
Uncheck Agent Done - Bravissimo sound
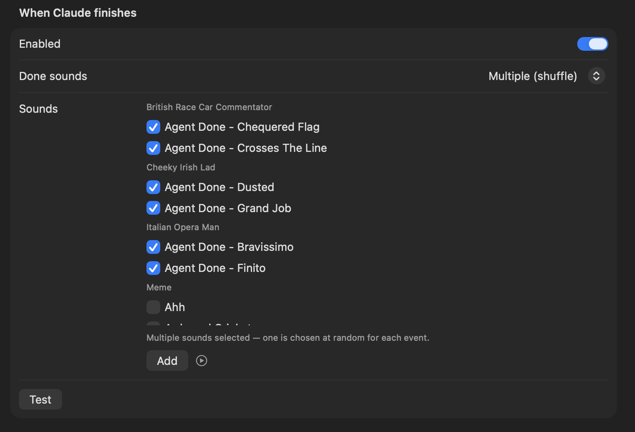(x=153, y=247)
